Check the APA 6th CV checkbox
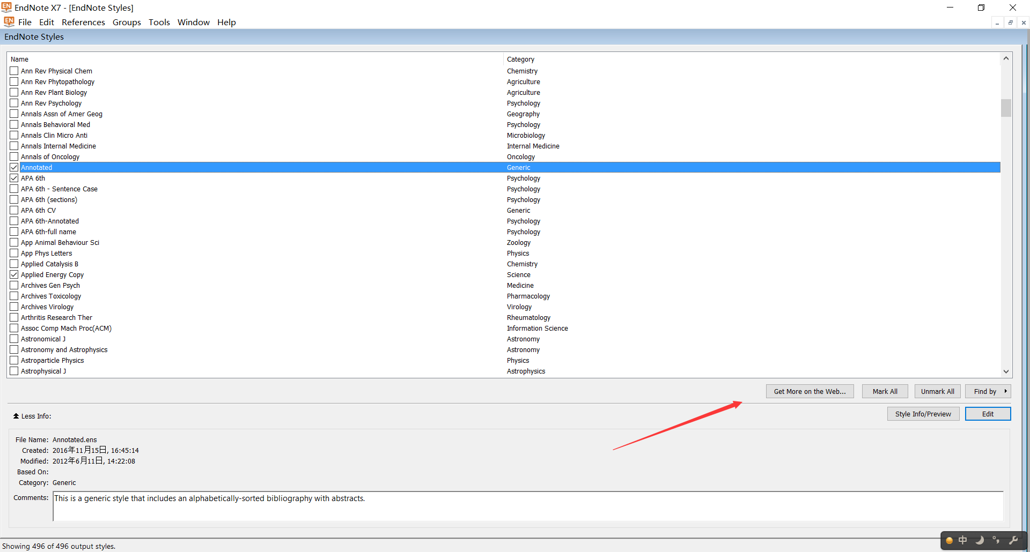Screen dimensions: 1030x552 [14, 210]
